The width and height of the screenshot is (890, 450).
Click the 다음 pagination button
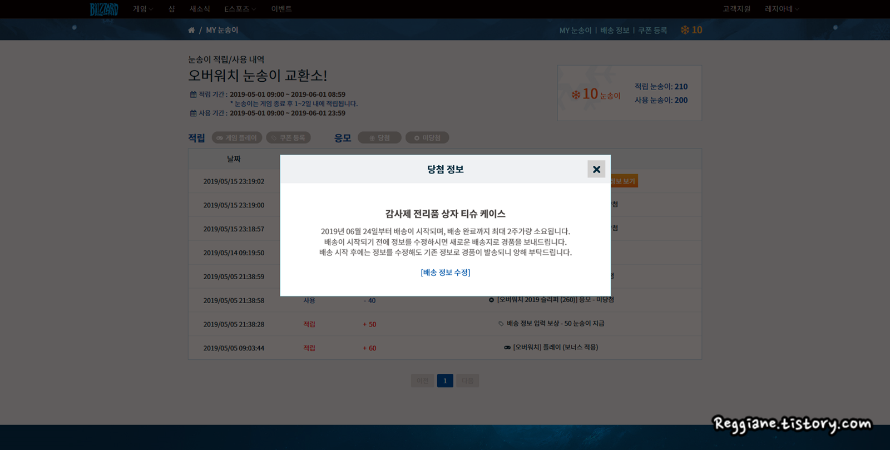pos(468,380)
